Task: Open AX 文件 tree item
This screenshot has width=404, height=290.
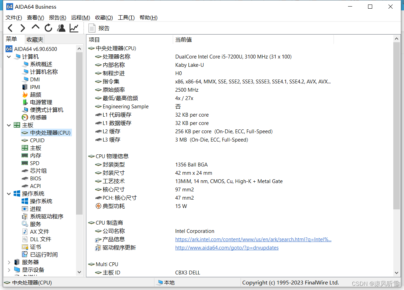Action: 35,232
